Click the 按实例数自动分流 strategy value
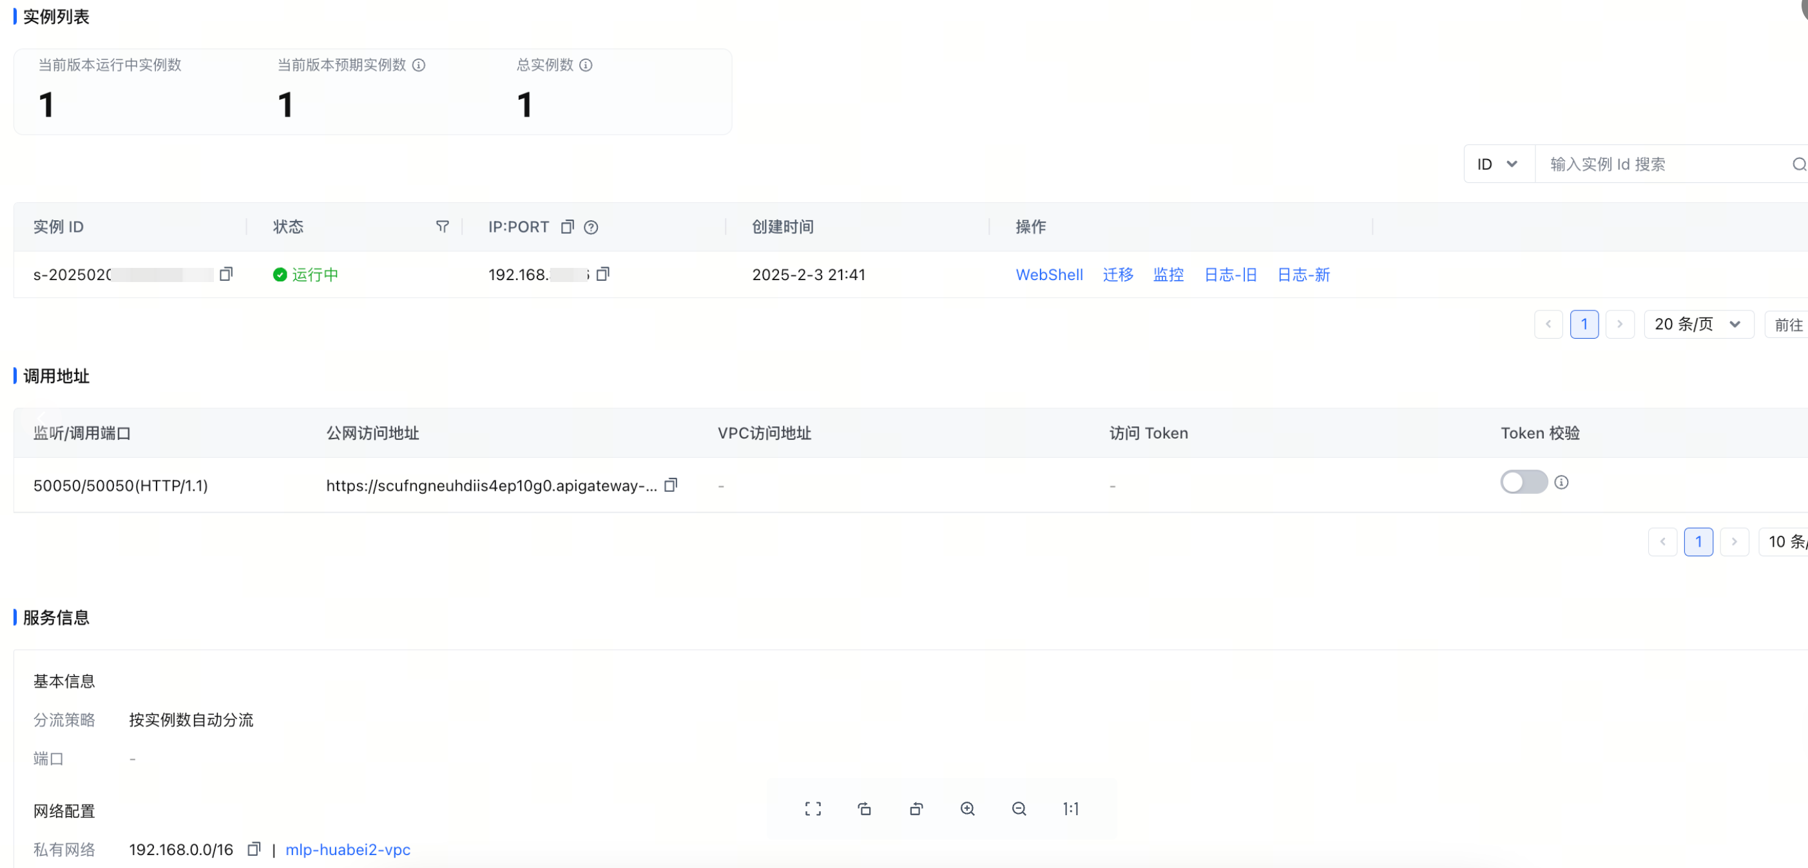The width and height of the screenshot is (1808, 868). click(x=191, y=720)
